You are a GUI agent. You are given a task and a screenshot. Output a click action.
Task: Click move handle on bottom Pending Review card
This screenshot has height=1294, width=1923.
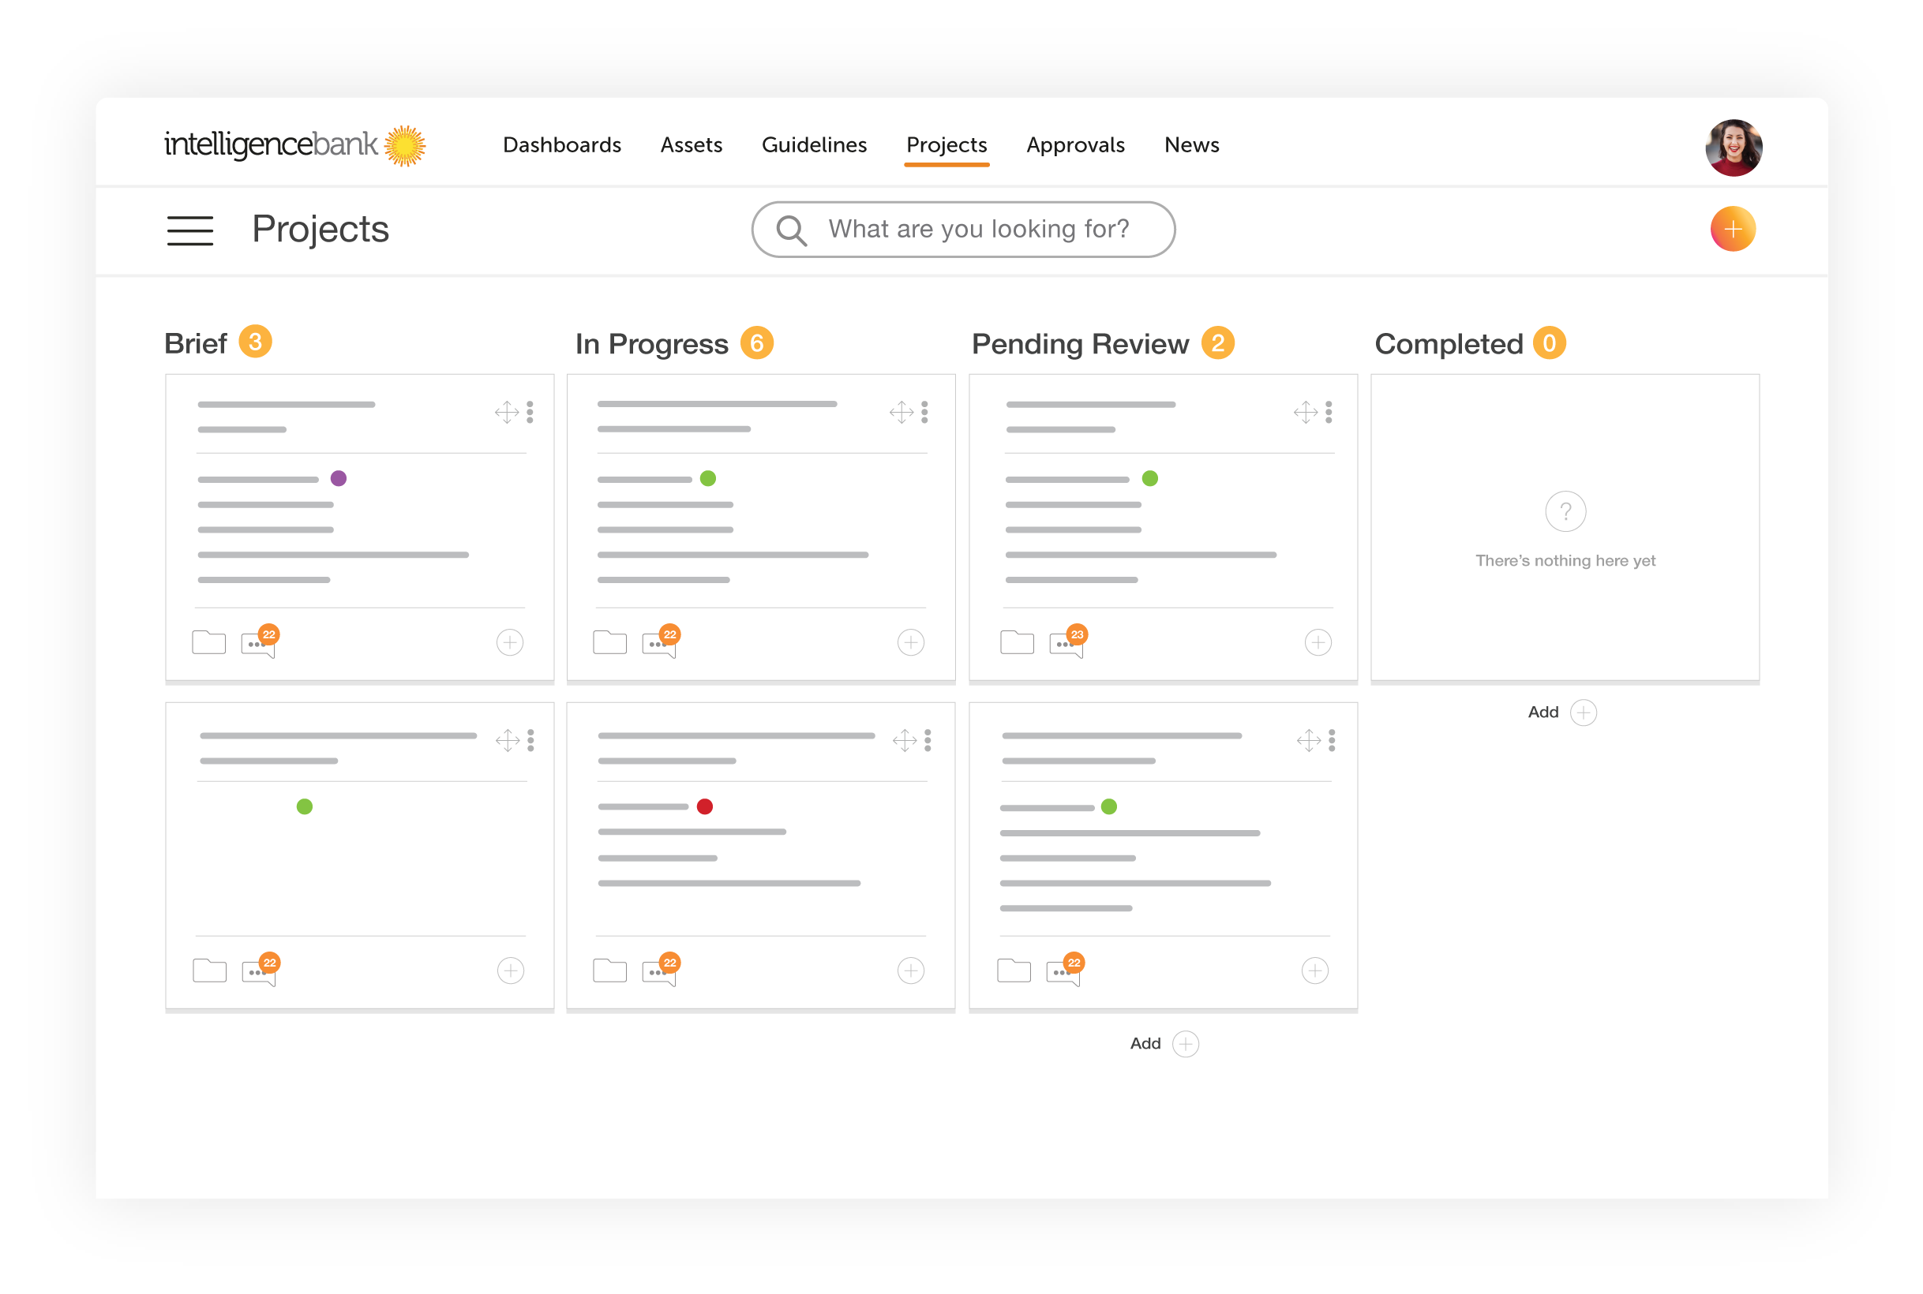click(1309, 740)
